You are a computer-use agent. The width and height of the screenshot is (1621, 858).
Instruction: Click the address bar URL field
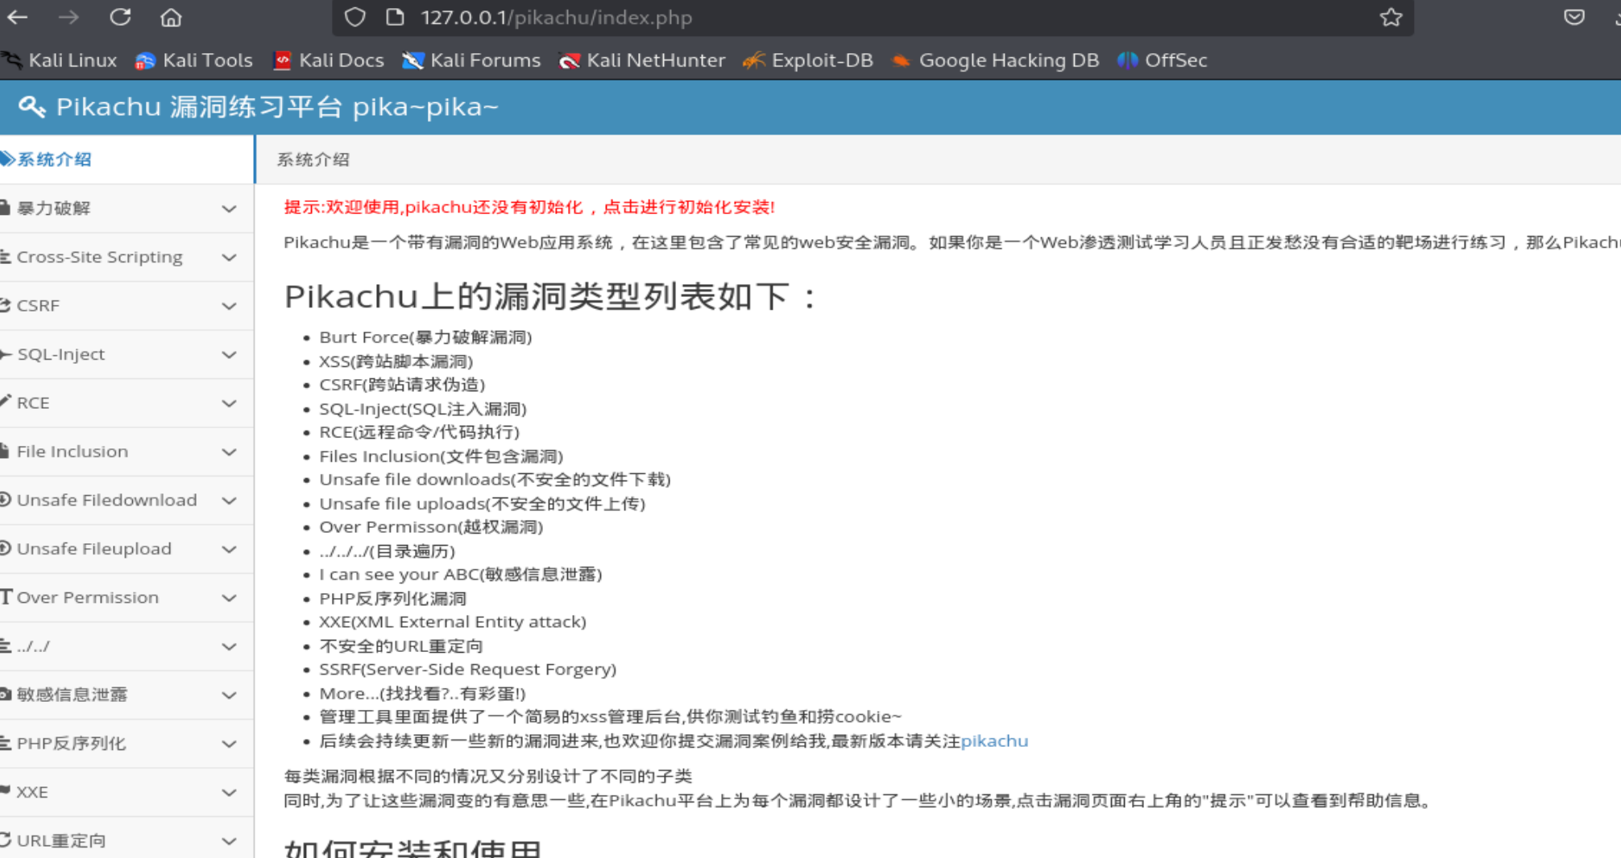873,17
